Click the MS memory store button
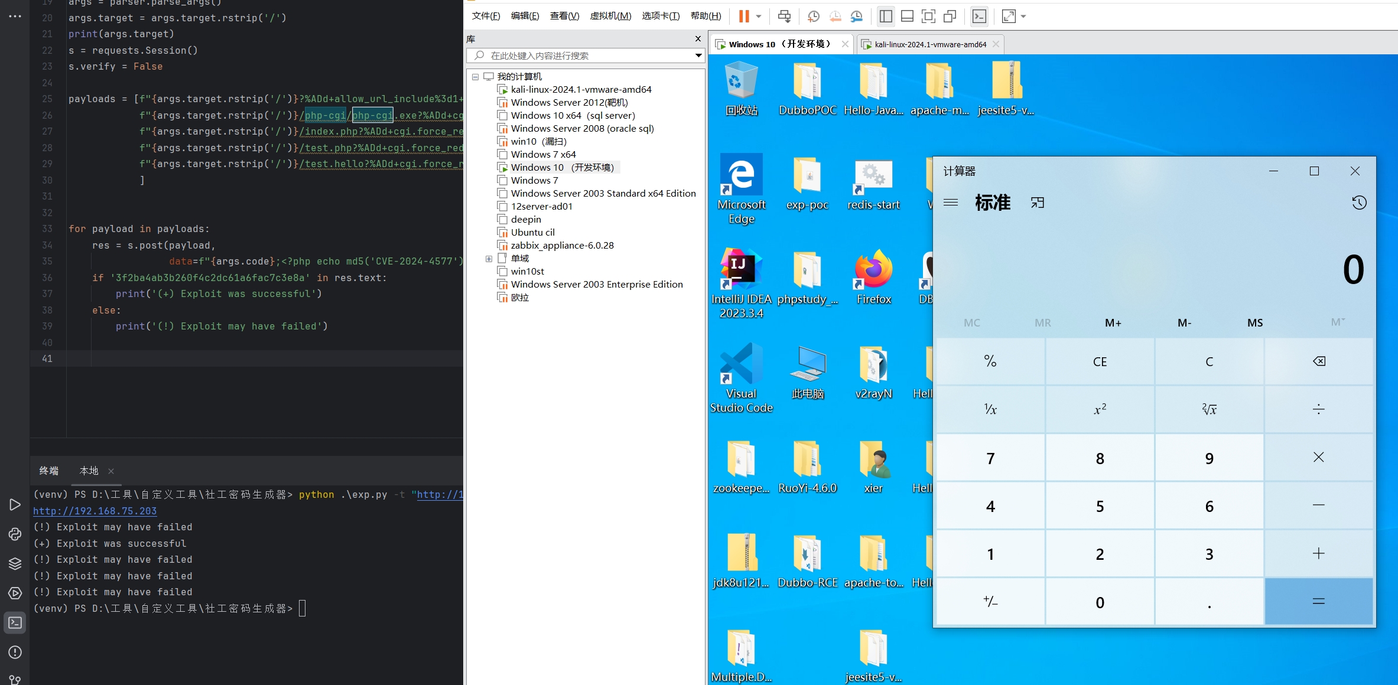This screenshot has width=1398, height=685. point(1255,323)
